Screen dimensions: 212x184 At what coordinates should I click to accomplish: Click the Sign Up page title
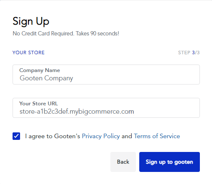click(x=31, y=21)
